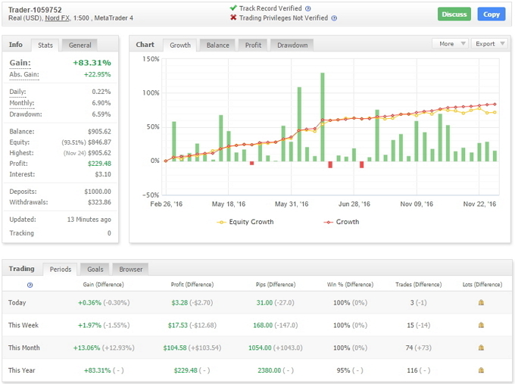Screen dimensions: 515x384
Task: Toggle the Equity Growth legend series
Action: tap(245, 222)
